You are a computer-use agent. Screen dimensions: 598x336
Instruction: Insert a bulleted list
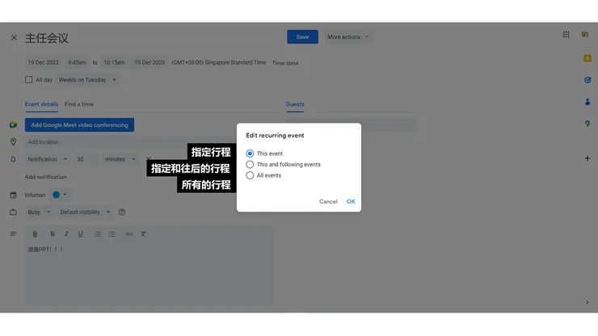(112, 234)
